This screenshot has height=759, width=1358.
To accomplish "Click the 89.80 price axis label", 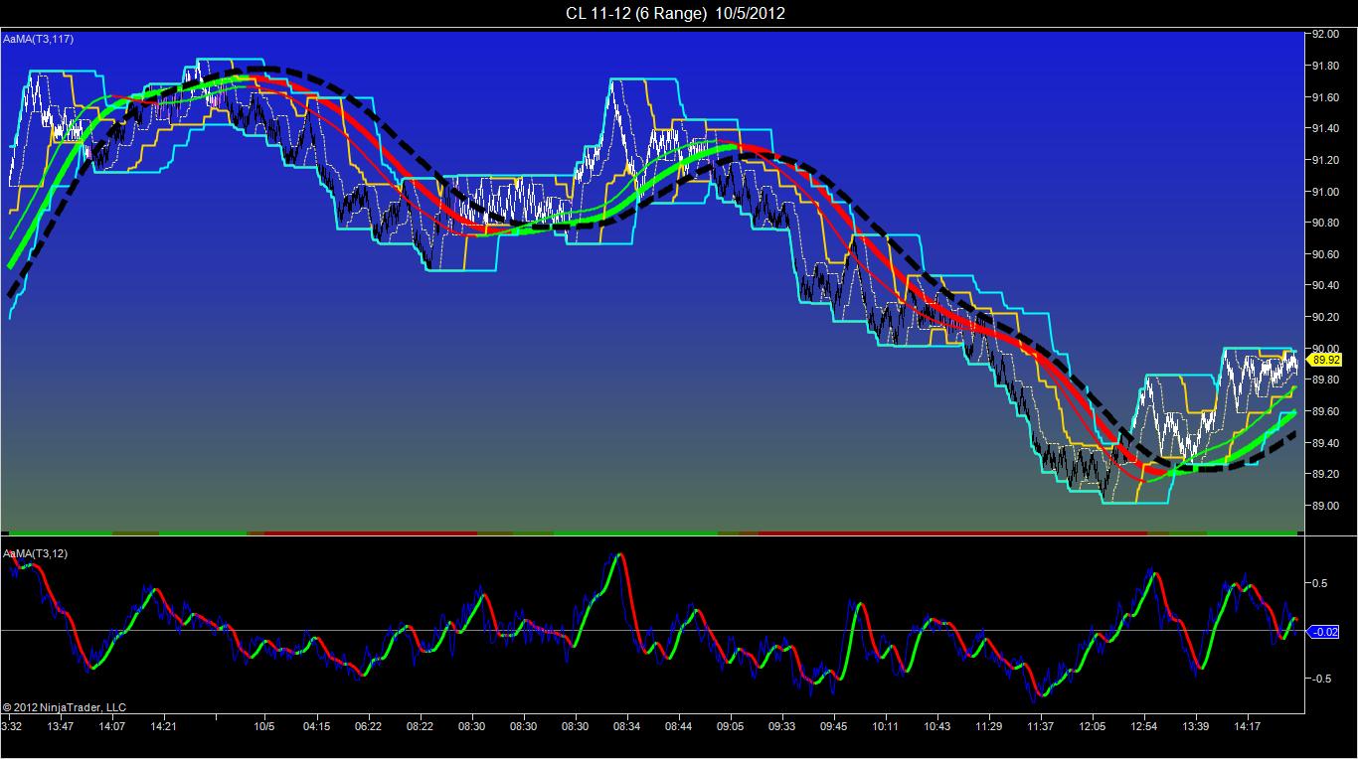I will click(x=1324, y=379).
